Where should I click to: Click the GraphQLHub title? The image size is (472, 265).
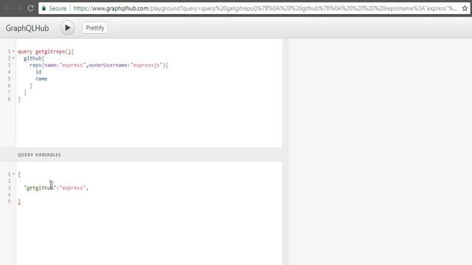coord(27,28)
